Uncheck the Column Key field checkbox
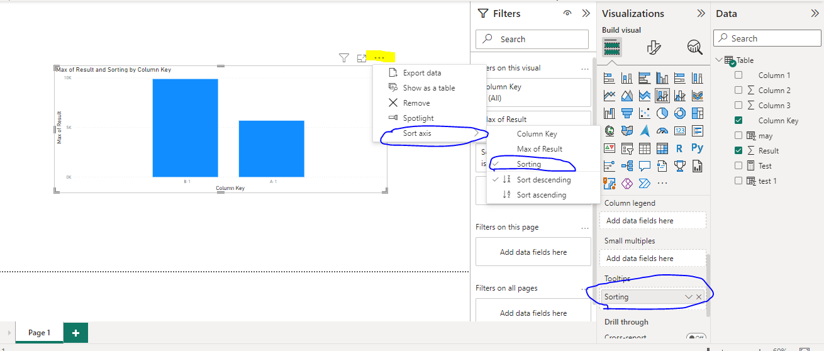 (738, 120)
